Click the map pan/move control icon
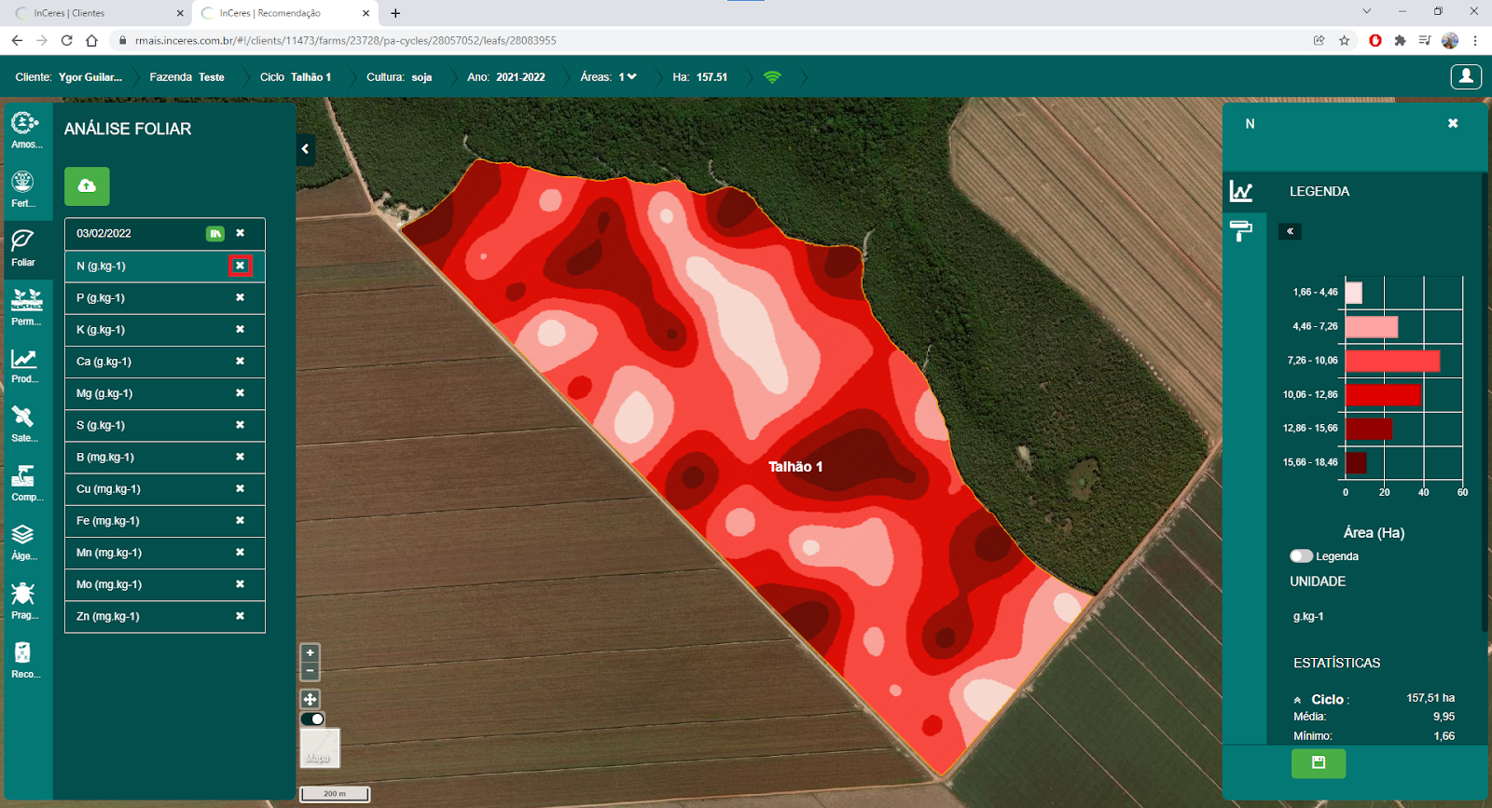This screenshot has width=1492, height=808. 311,699
